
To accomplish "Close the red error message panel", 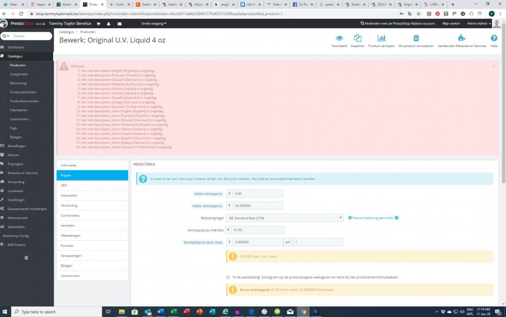I will tap(493, 66).
